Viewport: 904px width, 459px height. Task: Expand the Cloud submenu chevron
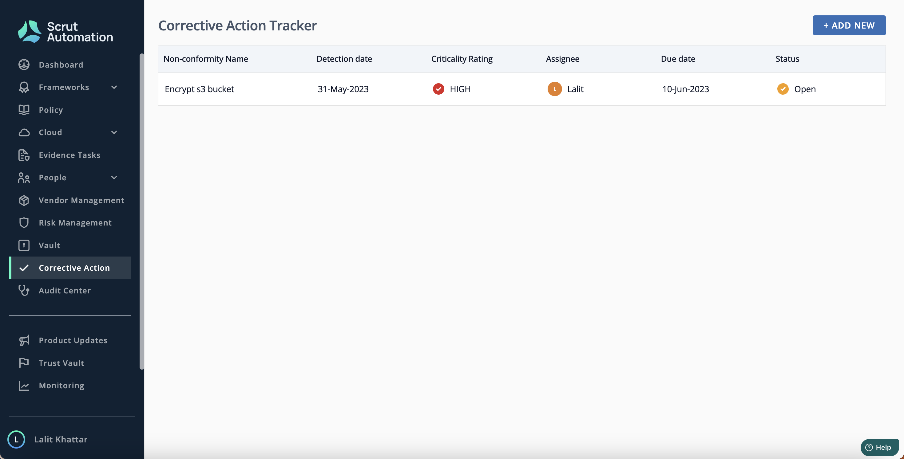(114, 132)
